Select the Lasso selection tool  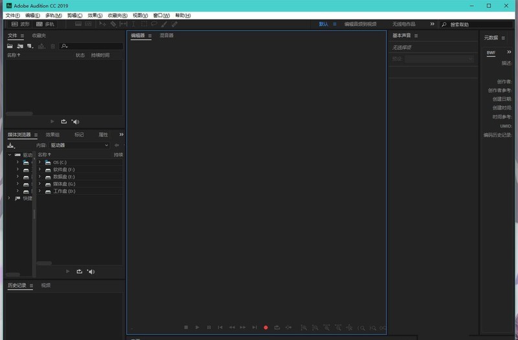[154, 24]
